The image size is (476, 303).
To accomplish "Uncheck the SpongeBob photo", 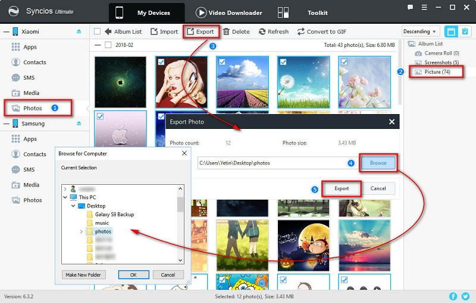I will pyautogui.click(x=222, y=280).
